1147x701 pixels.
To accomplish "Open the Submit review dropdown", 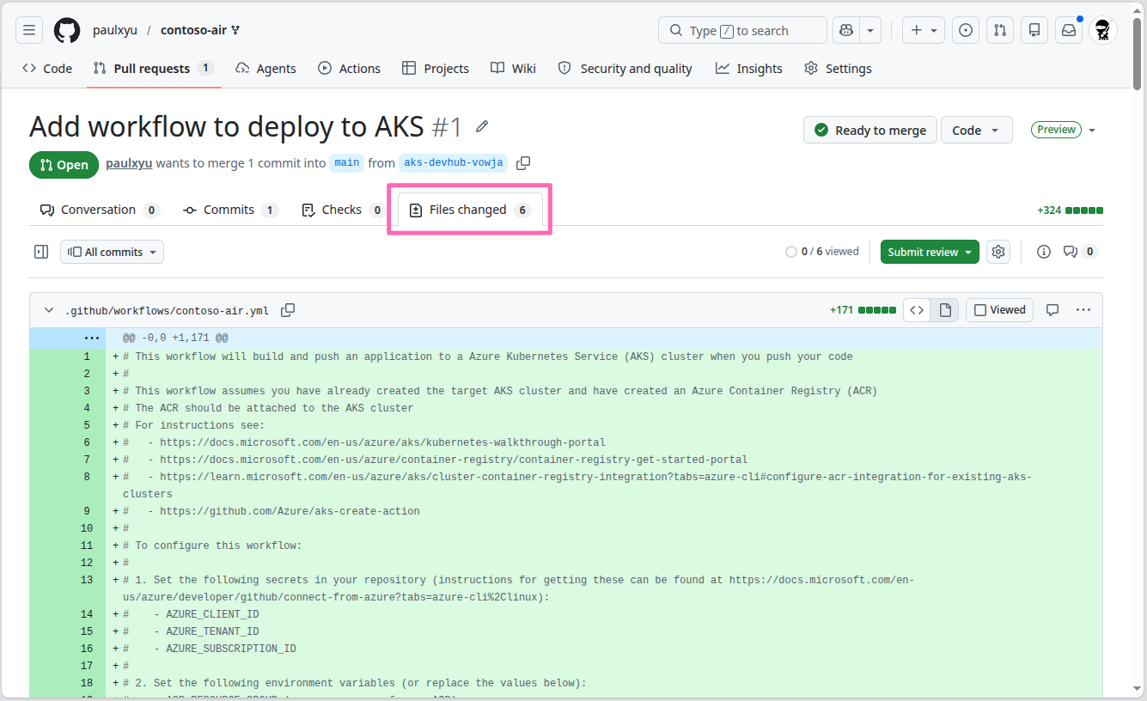I will pyautogui.click(x=930, y=252).
